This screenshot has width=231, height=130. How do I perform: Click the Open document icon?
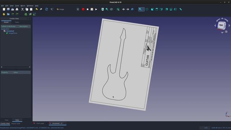point(8,9)
